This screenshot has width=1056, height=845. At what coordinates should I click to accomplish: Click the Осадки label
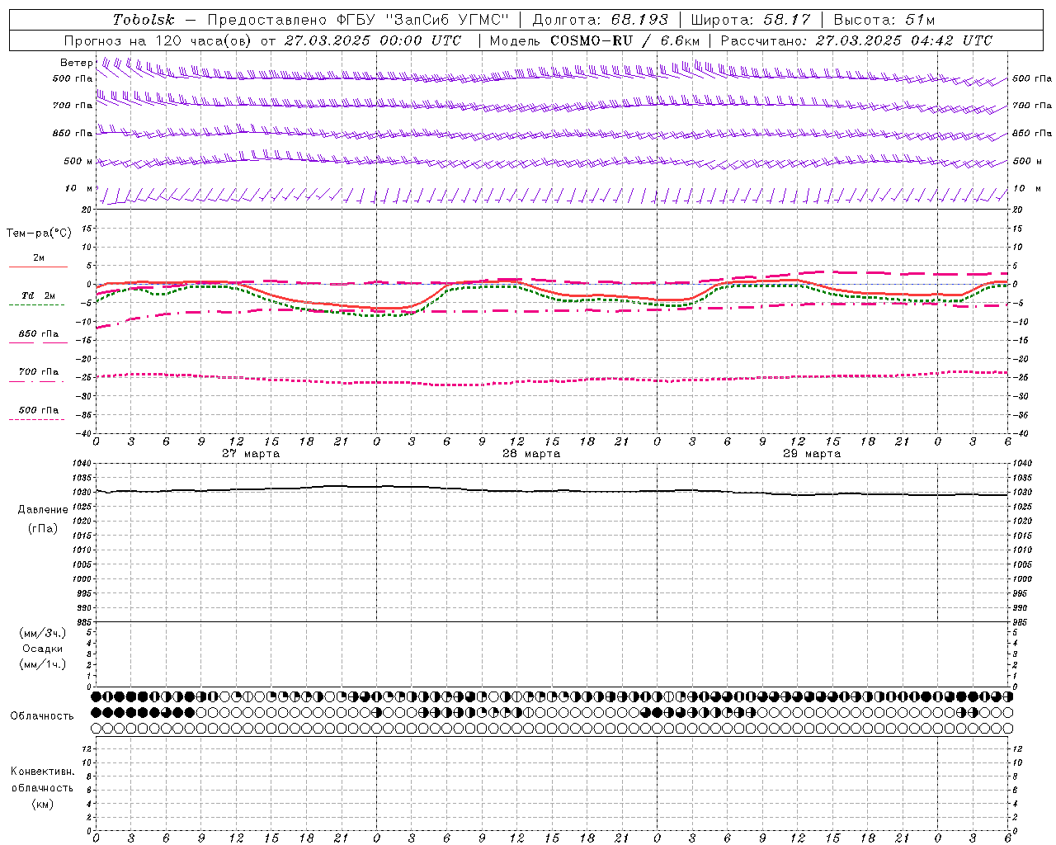(x=42, y=649)
